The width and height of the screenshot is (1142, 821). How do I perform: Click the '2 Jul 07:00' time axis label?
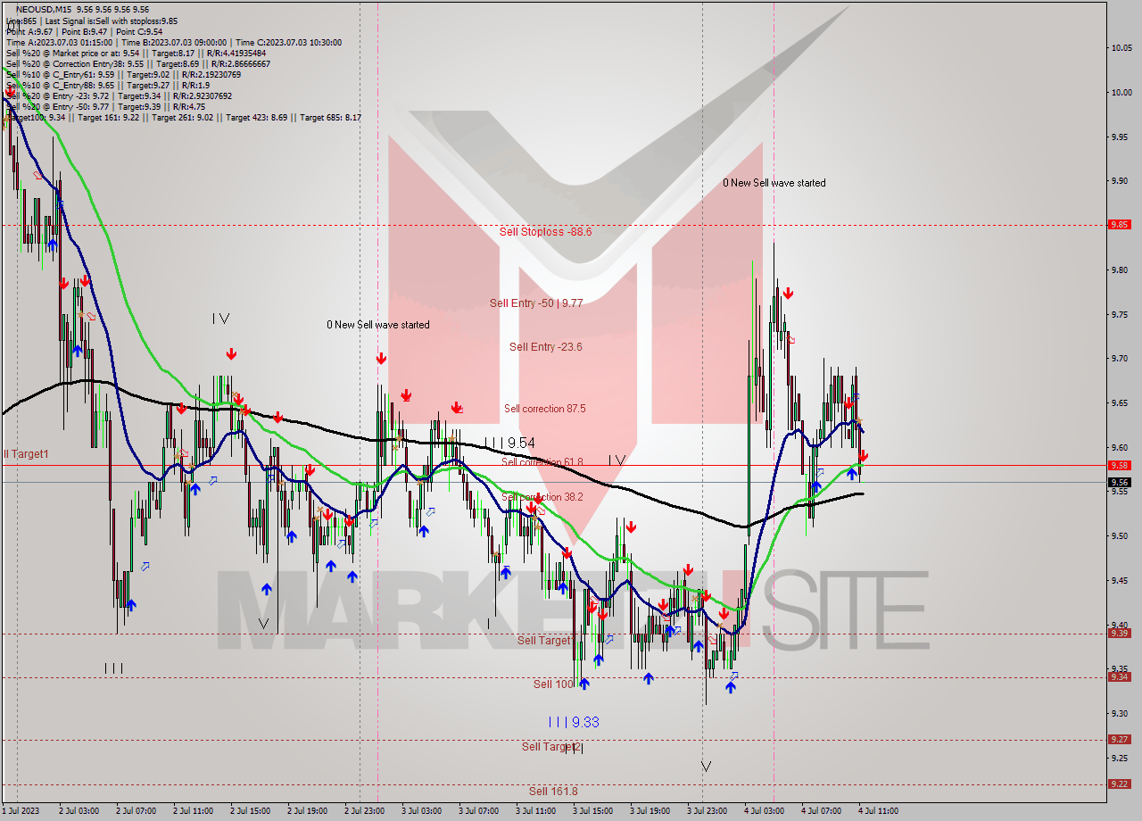[x=136, y=811]
